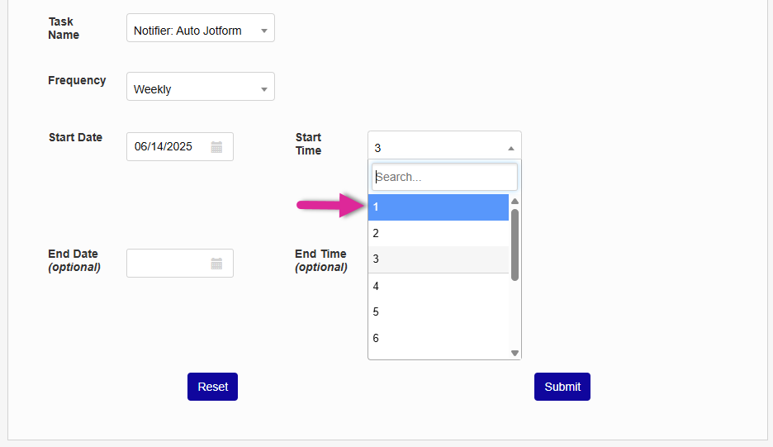Click the scroll up arrow in list
This screenshot has width=773, height=447.
(x=515, y=201)
